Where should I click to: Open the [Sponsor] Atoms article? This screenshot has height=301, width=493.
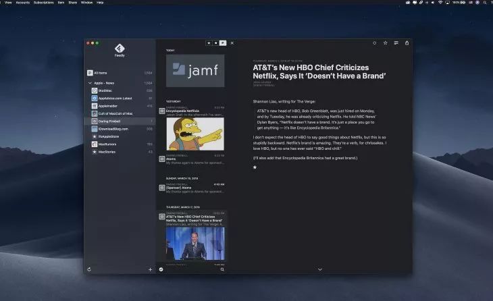[192, 188]
